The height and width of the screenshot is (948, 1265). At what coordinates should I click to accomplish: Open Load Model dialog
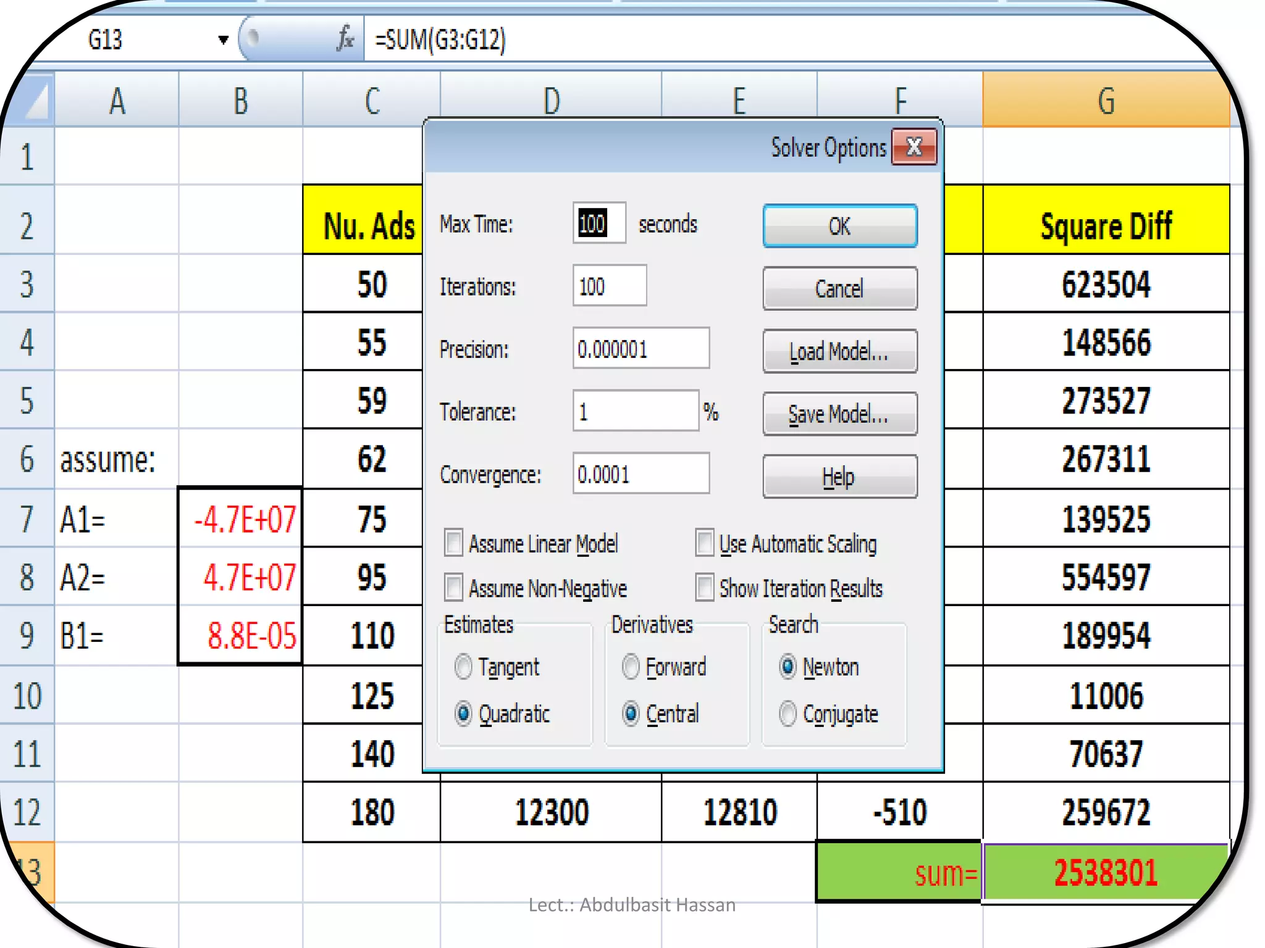click(839, 351)
